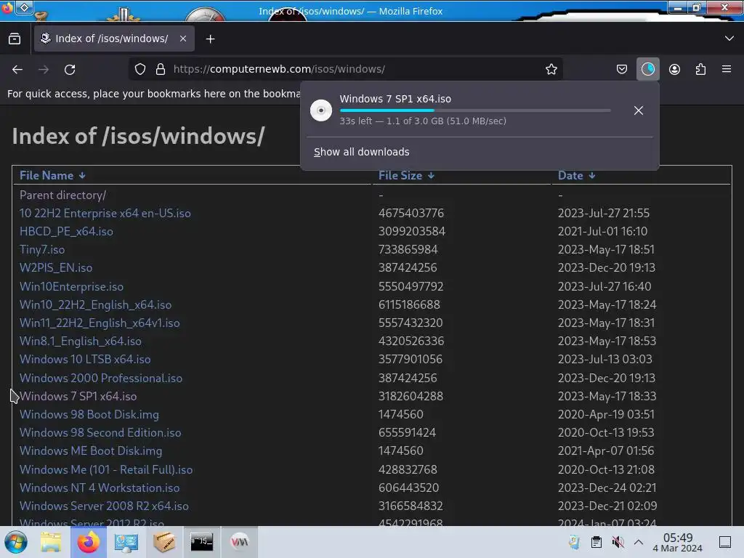Screen dimensions: 744x558
Task: Click the Tiny7.iso link
Action: 41,250
